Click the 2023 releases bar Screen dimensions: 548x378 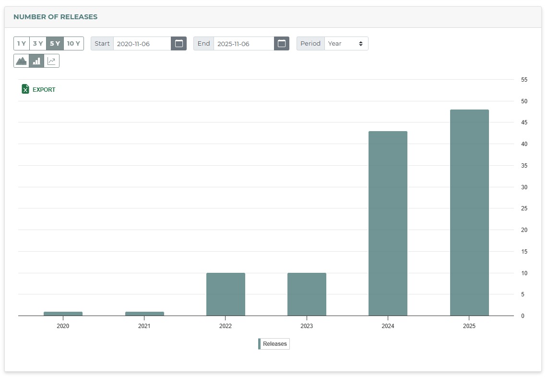tap(307, 294)
